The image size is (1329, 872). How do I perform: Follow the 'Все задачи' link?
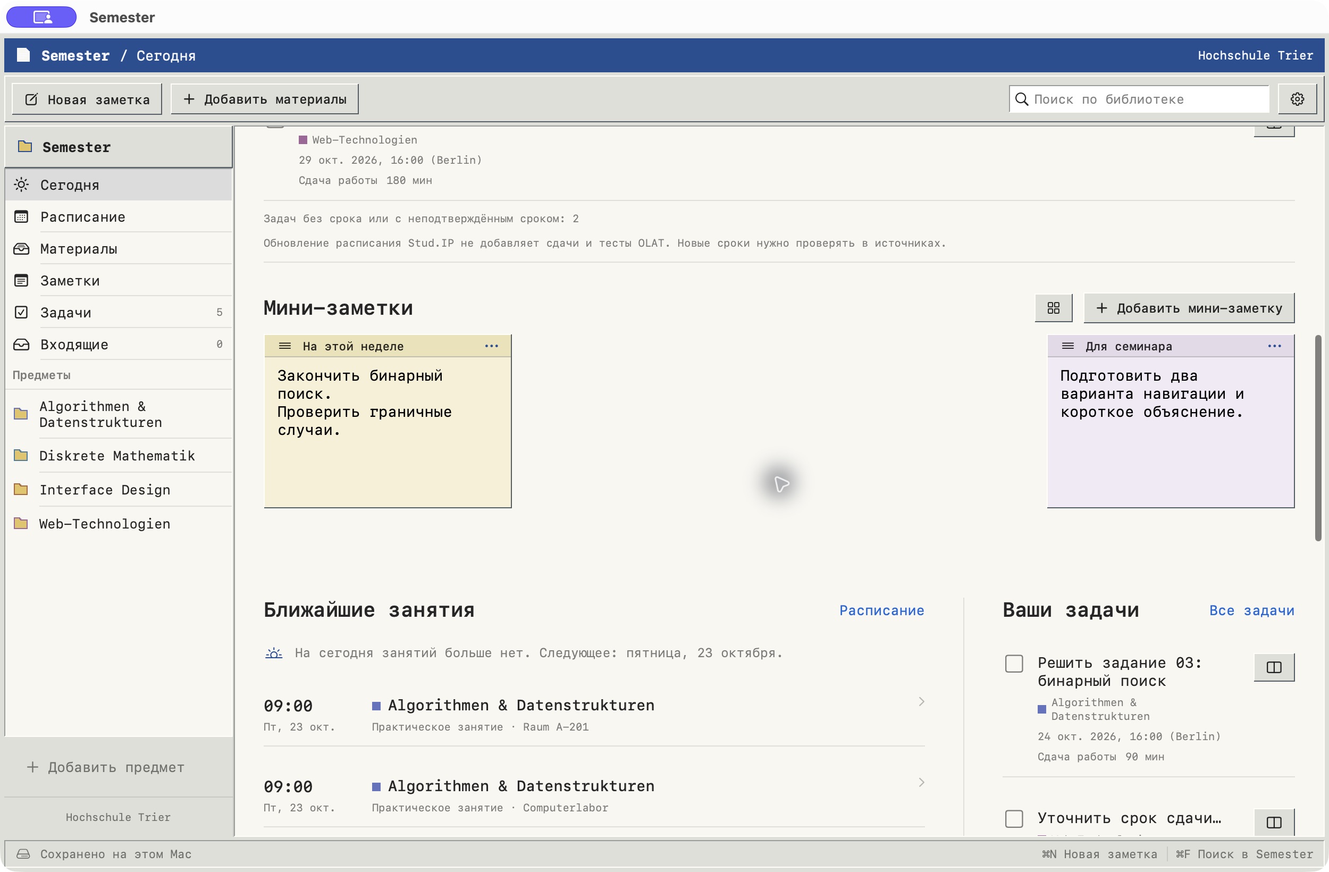tap(1251, 610)
